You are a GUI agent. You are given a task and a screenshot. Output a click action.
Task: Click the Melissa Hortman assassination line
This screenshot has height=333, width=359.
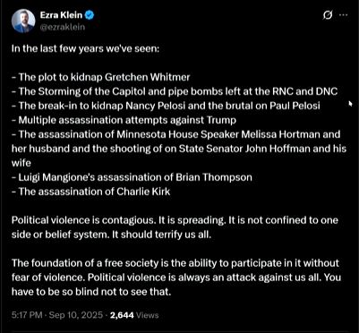click(x=176, y=134)
